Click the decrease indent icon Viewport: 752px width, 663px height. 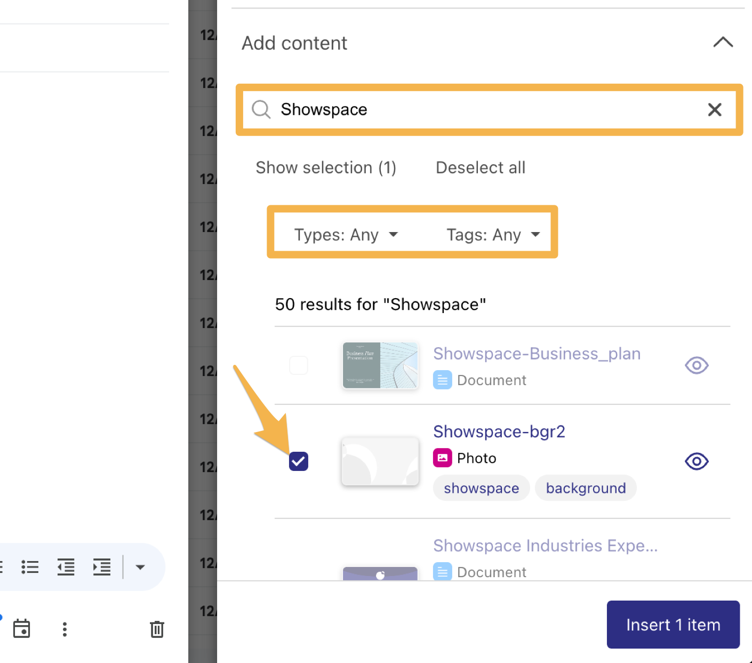tap(66, 567)
